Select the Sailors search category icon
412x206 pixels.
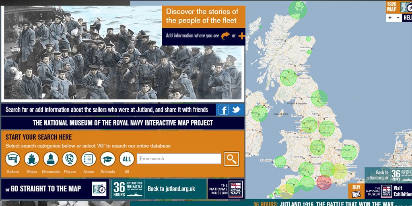pyautogui.click(x=12, y=159)
